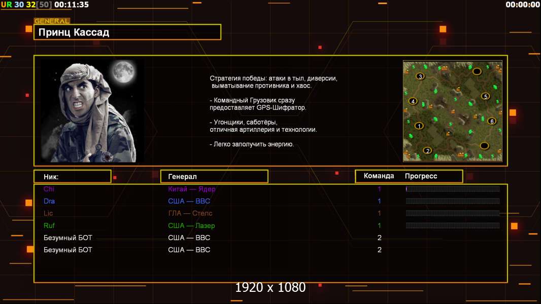Viewport: 541px width, 304px height.
Task: Click the Китай — Ядер general entry
Action: 191,189
